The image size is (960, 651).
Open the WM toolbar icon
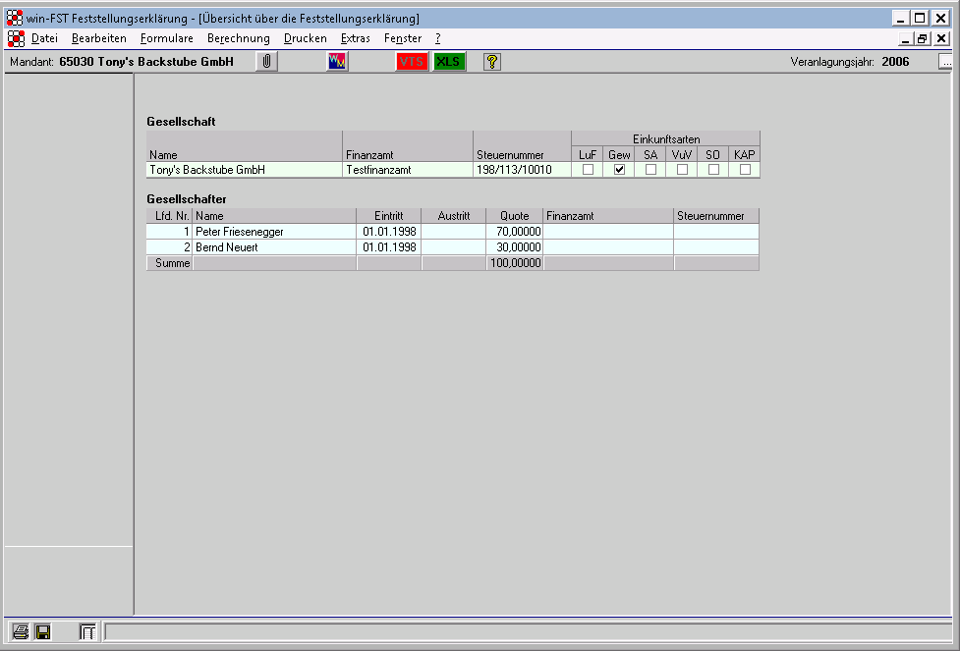coord(337,62)
